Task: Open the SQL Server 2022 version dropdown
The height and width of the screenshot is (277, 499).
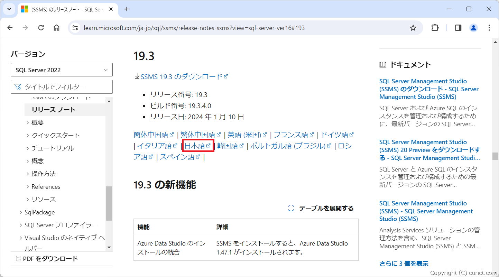Action: pos(62,70)
